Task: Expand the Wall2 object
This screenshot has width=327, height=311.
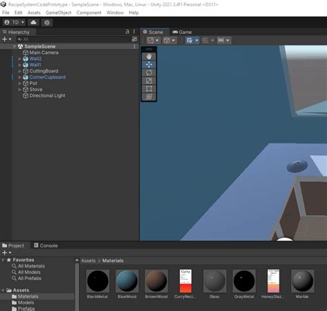Action: coord(20,59)
